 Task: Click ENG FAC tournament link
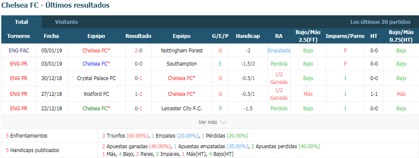19,50
